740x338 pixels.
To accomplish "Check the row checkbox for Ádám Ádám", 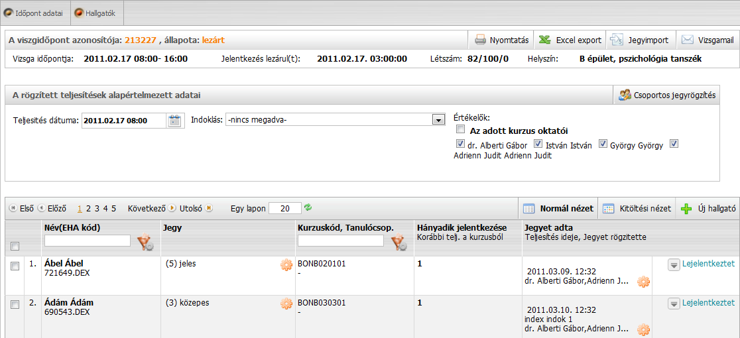I will point(15,305).
